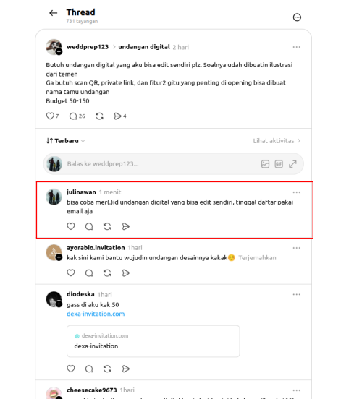Add a GIF to the reply
This screenshot has width=362, height=399.
pyautogui.click(x=279, y=164)
